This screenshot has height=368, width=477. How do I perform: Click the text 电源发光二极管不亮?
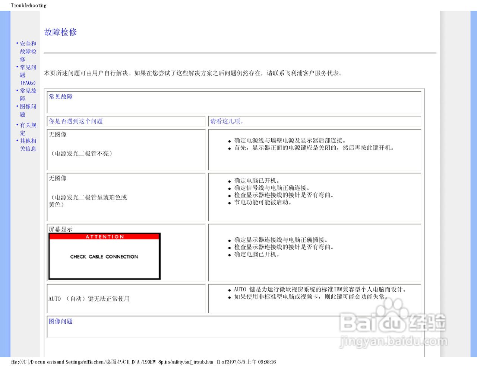point(82,153)
